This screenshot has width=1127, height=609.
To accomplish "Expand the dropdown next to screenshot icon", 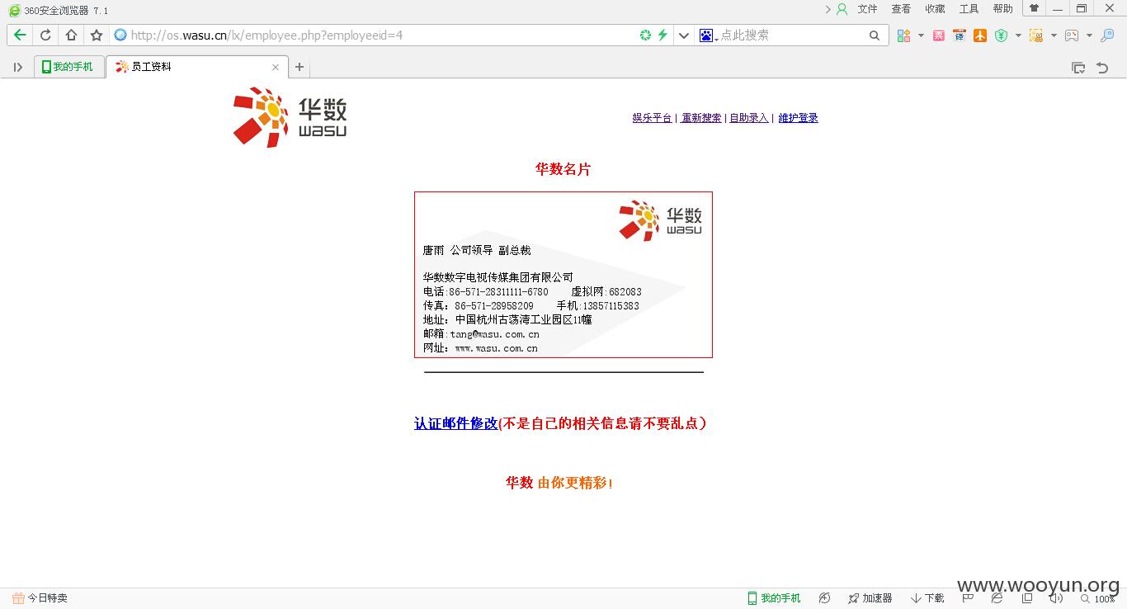I will click(1054, 35).
